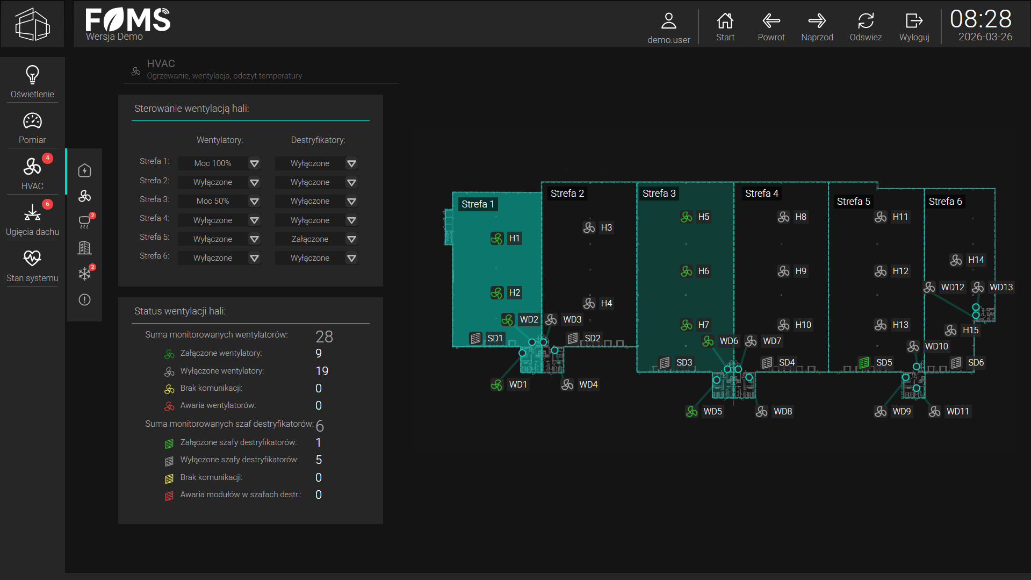Expand Strefa 3 fan power dropdown
The height and width of the screenshot is (580, 1031).
click(x=254, y=202)
